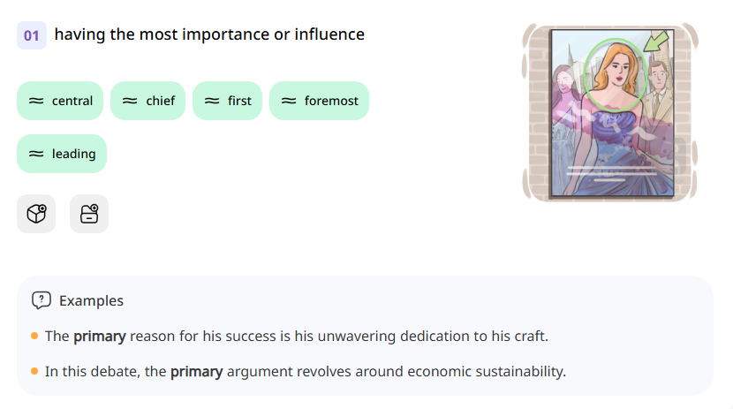Image resolution: width=733 pixels, height=409 pixels.
Task: Select the "chief" synonym chip
Action: coord(147,101)
